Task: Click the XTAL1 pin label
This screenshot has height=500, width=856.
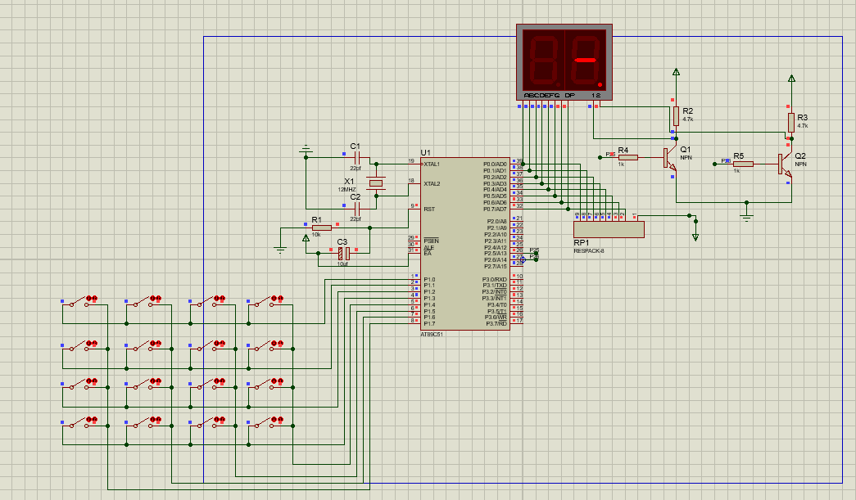Action: (432, 164)
